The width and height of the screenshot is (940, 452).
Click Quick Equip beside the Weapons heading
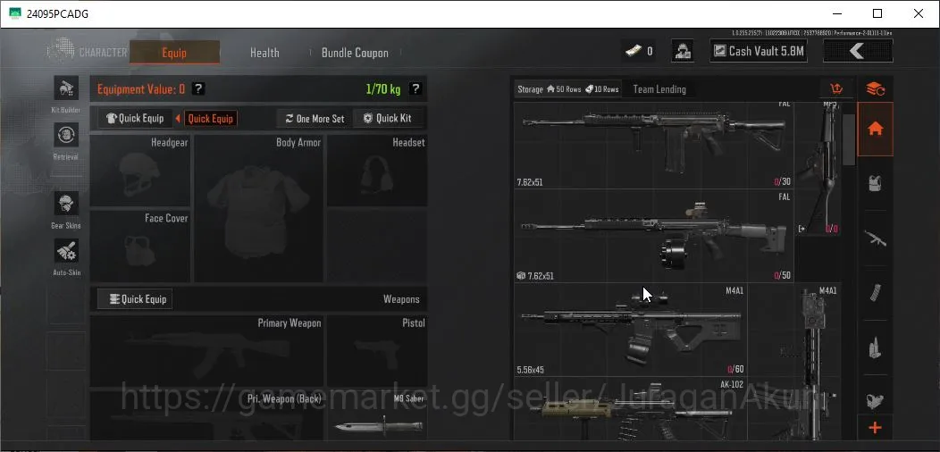click(x=135, y=299)
